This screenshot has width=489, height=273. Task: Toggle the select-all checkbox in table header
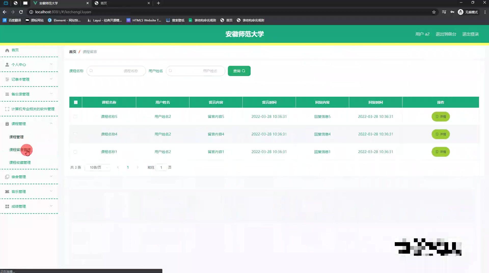pyautogui.click(x=76, y=102)
